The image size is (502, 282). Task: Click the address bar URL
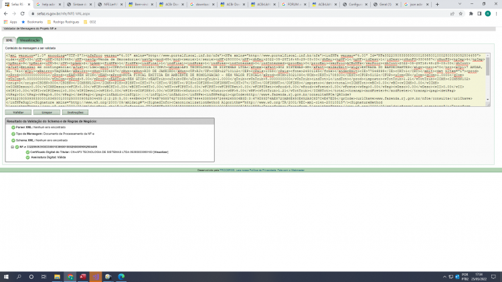(x=64, y=14)
